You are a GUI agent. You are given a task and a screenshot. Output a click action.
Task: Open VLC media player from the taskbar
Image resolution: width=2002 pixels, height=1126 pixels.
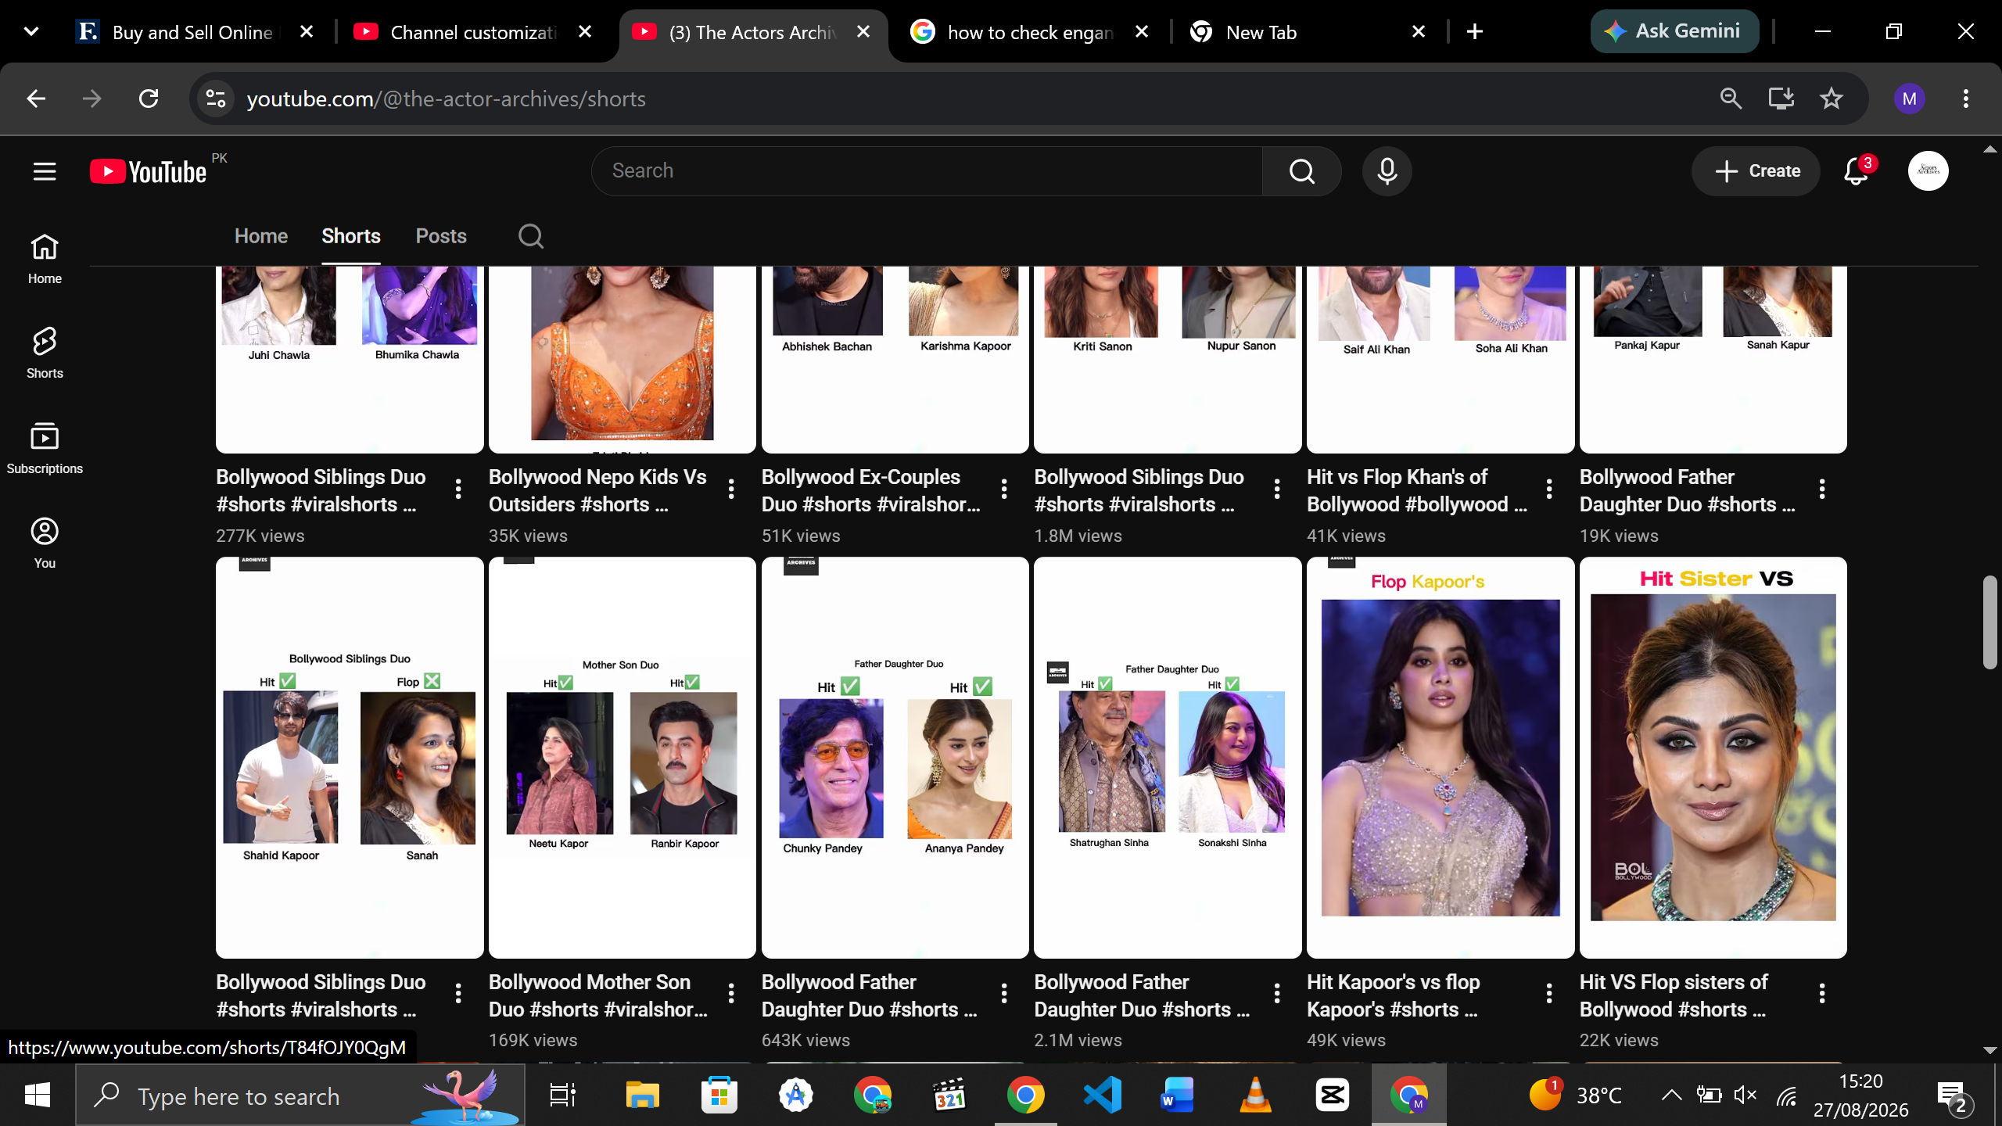[1255, 1095]
